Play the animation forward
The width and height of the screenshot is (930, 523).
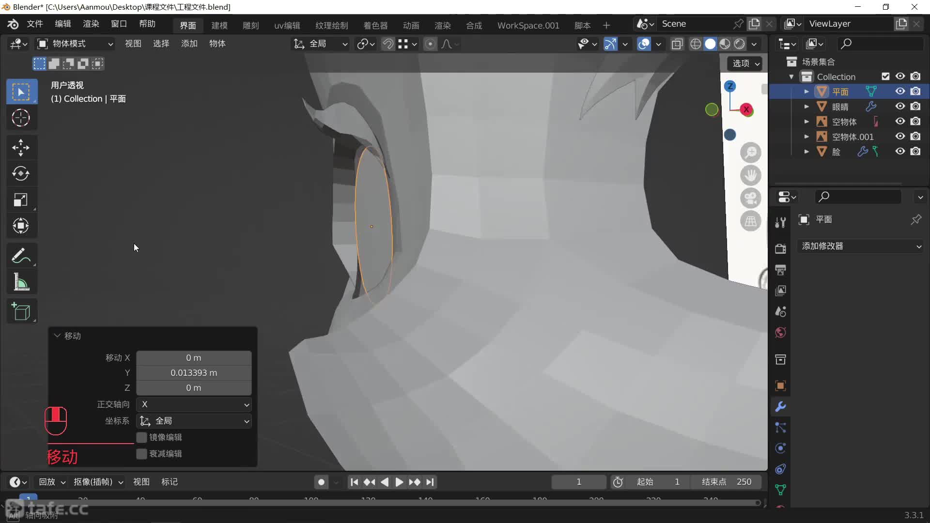click(399, 482)
